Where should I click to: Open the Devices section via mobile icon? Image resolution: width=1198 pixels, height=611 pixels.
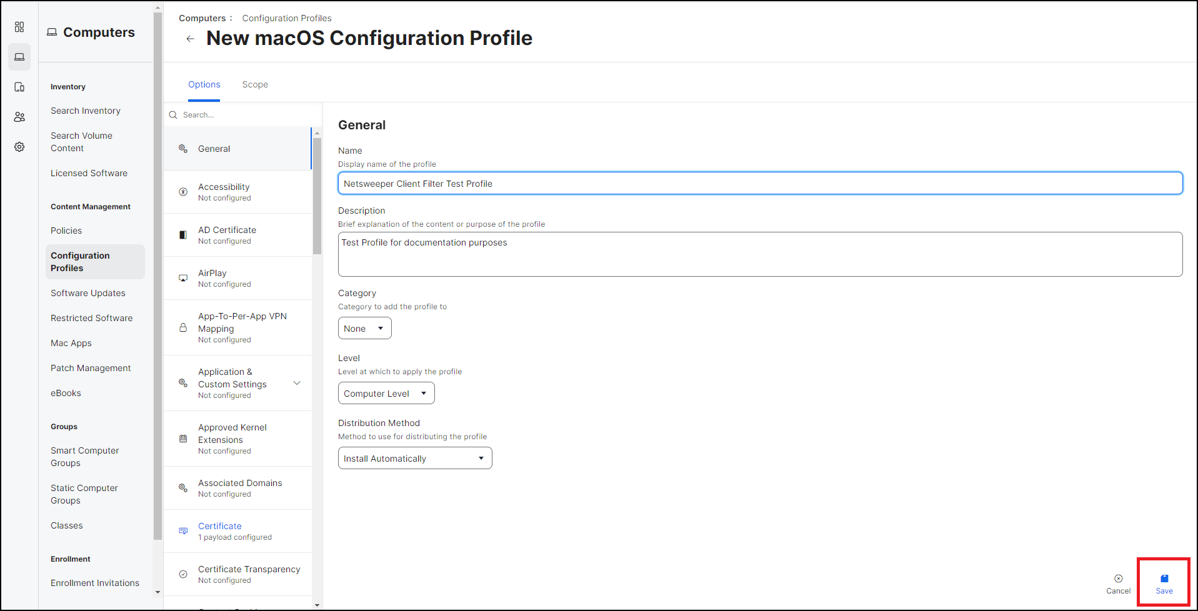tap(19, 87)
